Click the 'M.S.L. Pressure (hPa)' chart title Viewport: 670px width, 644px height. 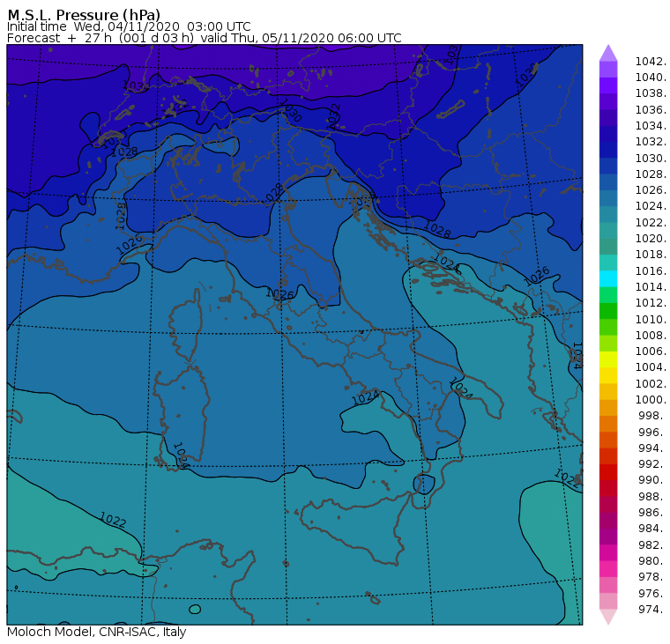tap(84, 14)
